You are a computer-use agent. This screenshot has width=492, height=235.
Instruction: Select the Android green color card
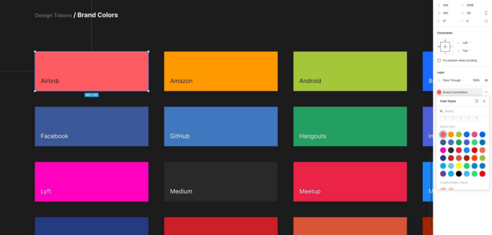click(350, 71)
